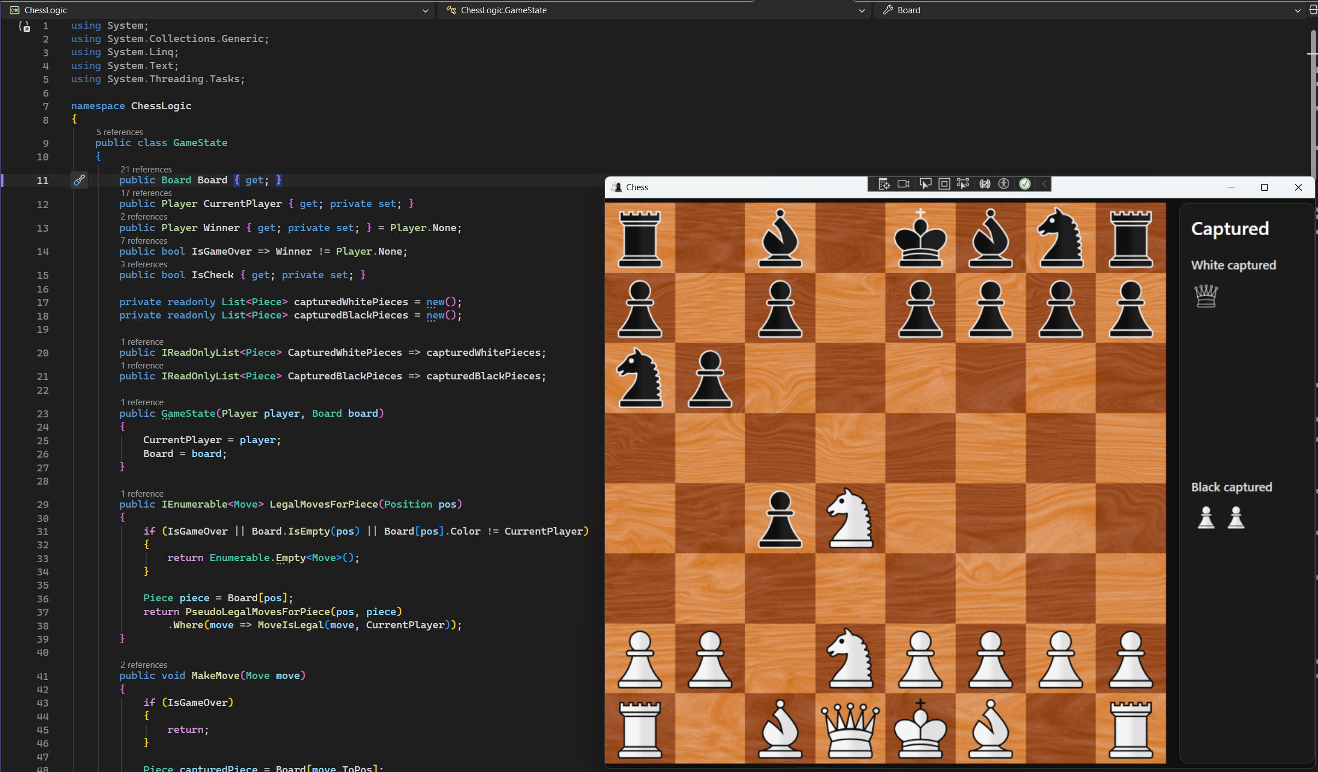Maximize the Chess window
Screen dimensions: 1318x772
[1265, 187]
